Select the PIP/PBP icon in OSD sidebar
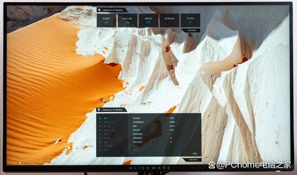This screenshot has width=297, height=175. click(100, 138)
